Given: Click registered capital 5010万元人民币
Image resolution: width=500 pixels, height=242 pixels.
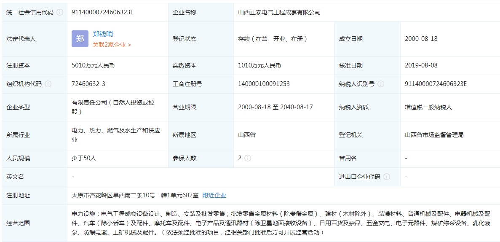Looking at the screenshot, I should pyautogui.click(x=93, y=65).
